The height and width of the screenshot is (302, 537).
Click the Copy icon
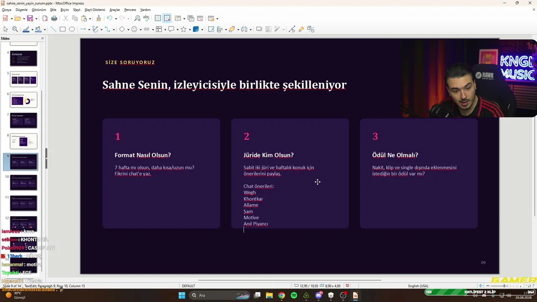point(75,18)
